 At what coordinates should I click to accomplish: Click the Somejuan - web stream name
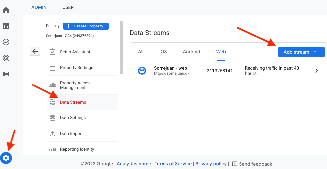coord(170,68)
